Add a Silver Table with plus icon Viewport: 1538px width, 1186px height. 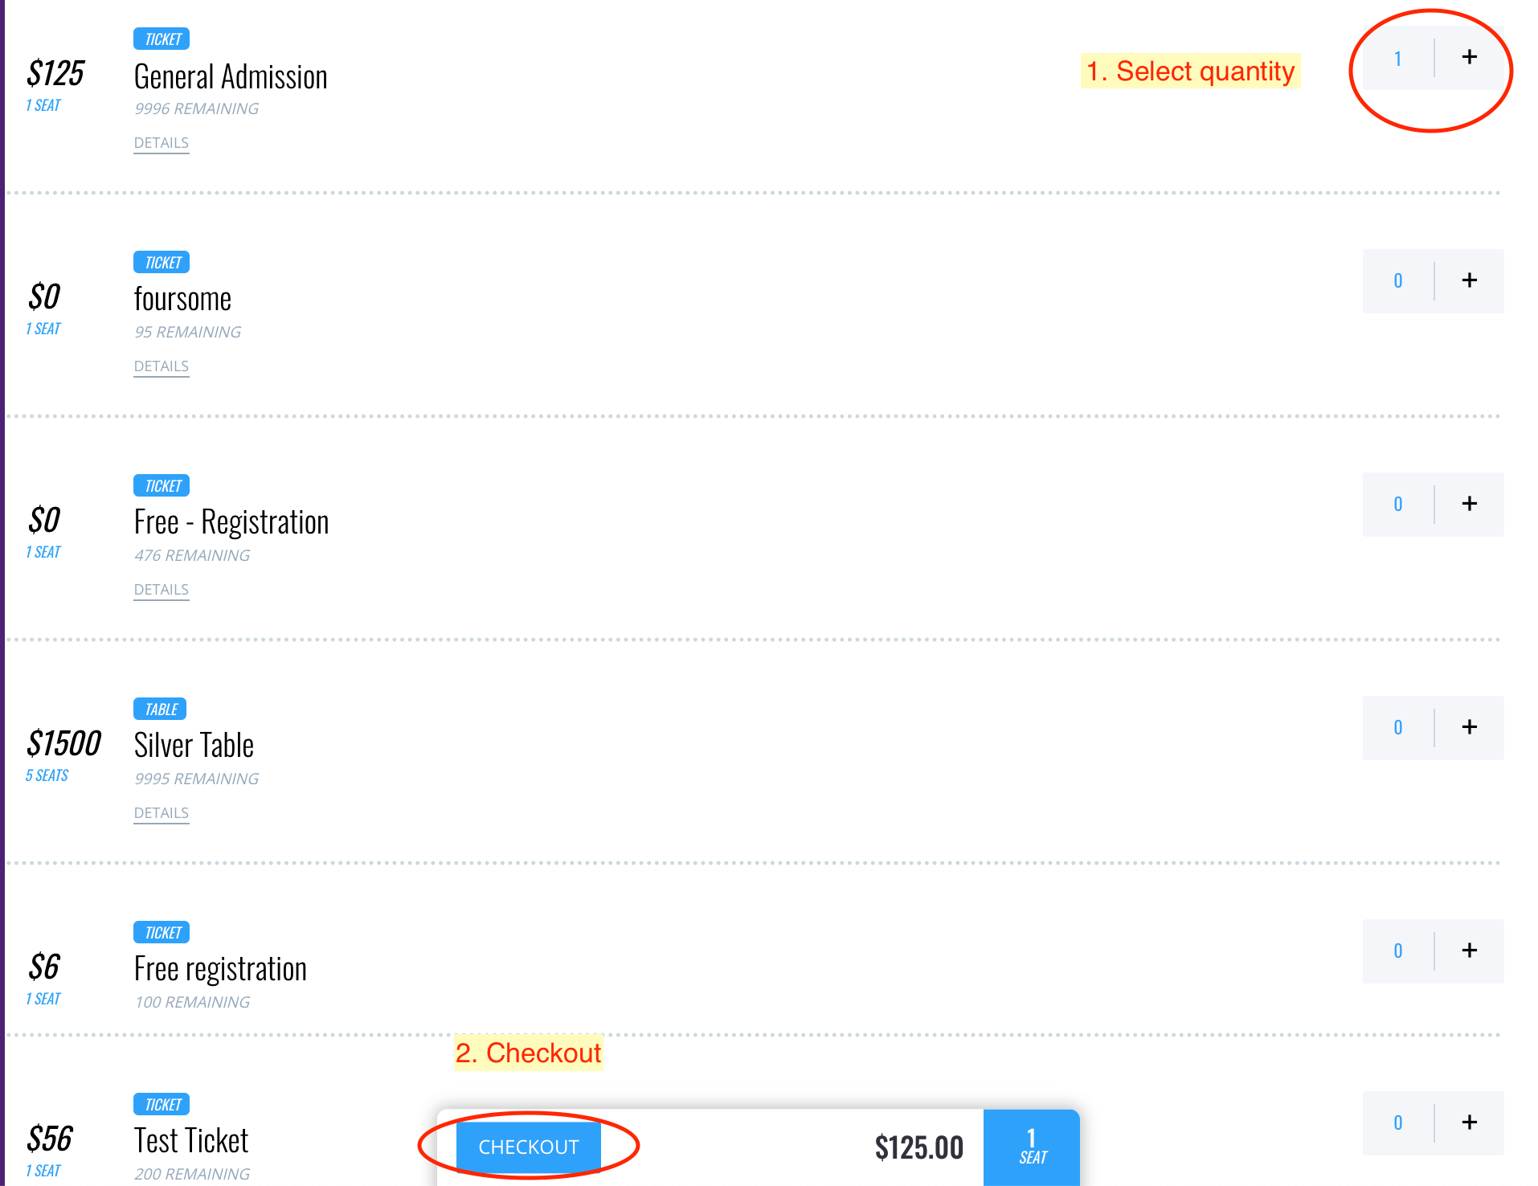point(1469,727)
